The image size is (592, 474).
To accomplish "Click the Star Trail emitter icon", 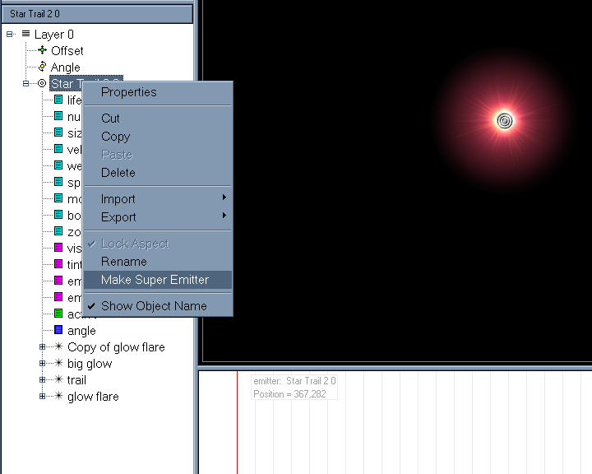I will [42, 84].
